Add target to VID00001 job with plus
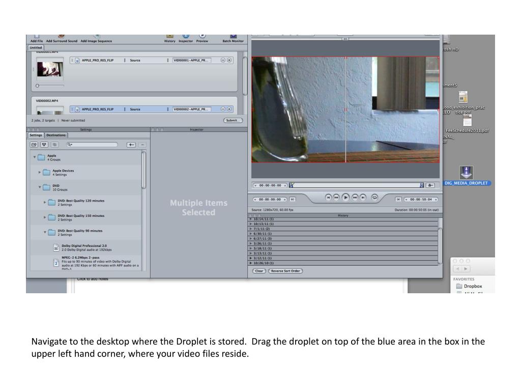 [229, 60]
